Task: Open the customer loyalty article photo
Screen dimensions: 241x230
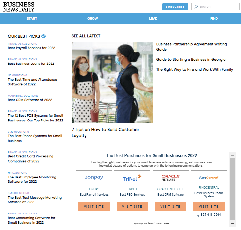Action: [112, 83]
